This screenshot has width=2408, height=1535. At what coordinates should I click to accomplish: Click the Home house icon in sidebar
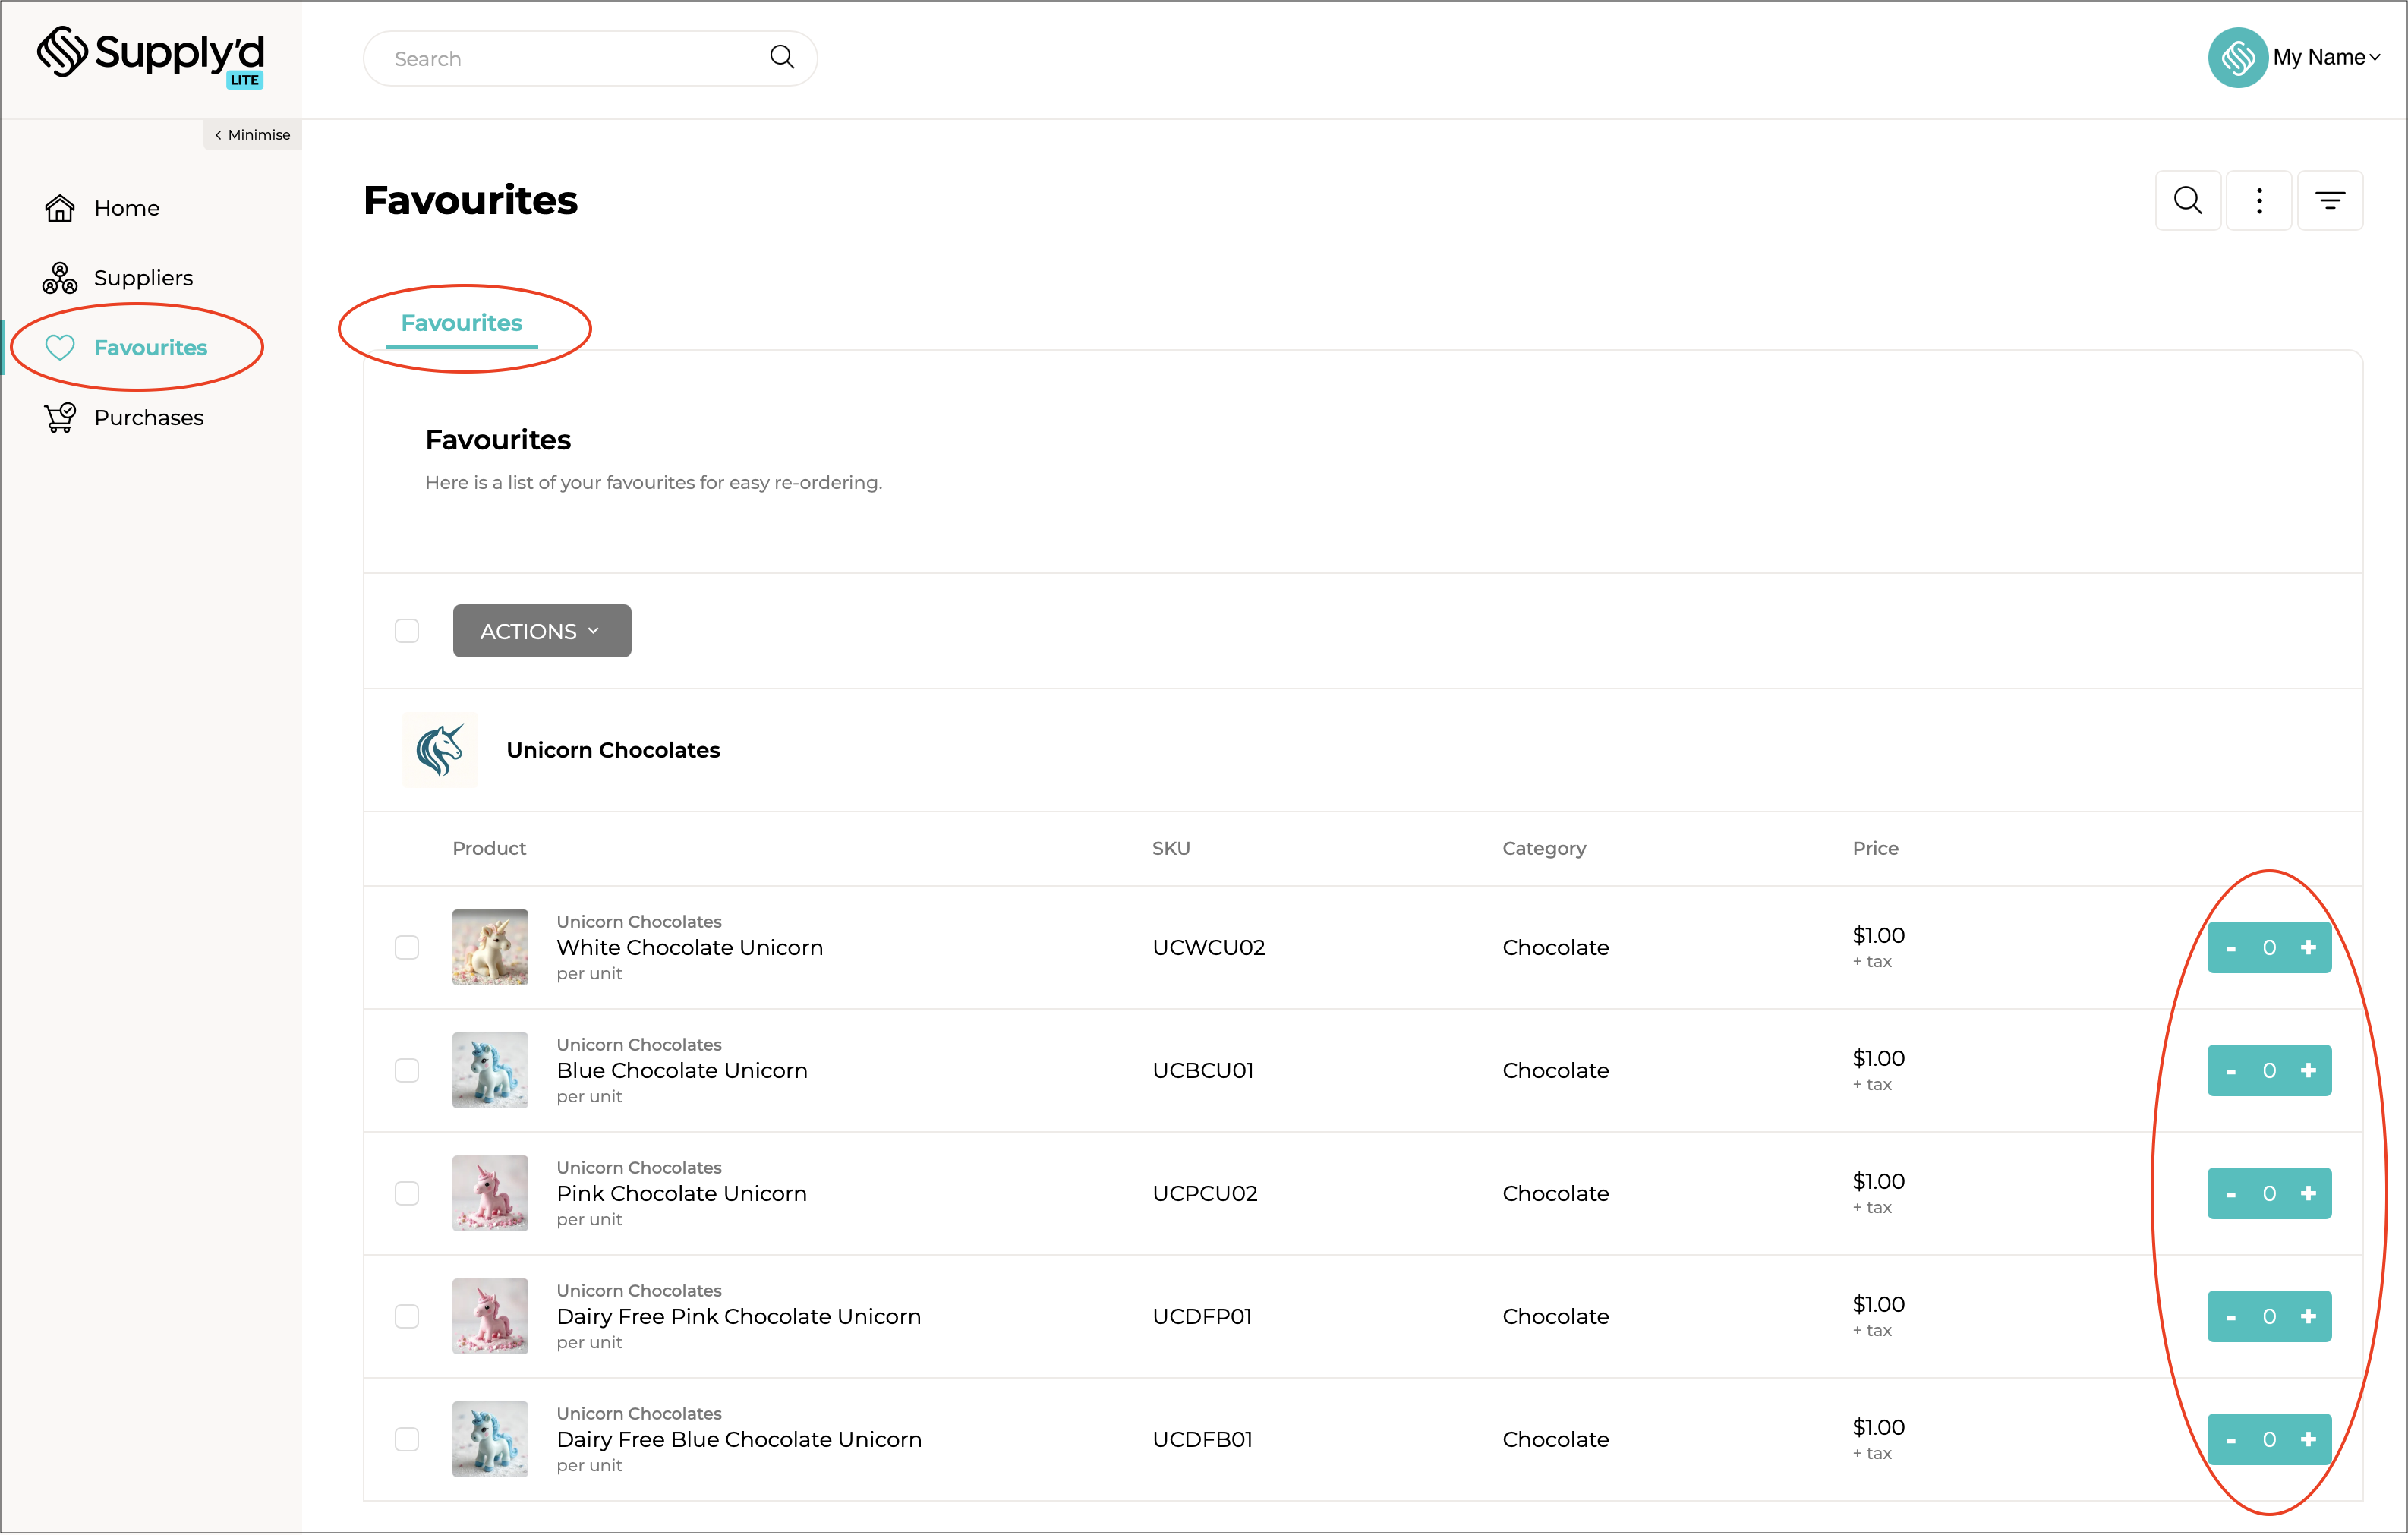point(60,208)
